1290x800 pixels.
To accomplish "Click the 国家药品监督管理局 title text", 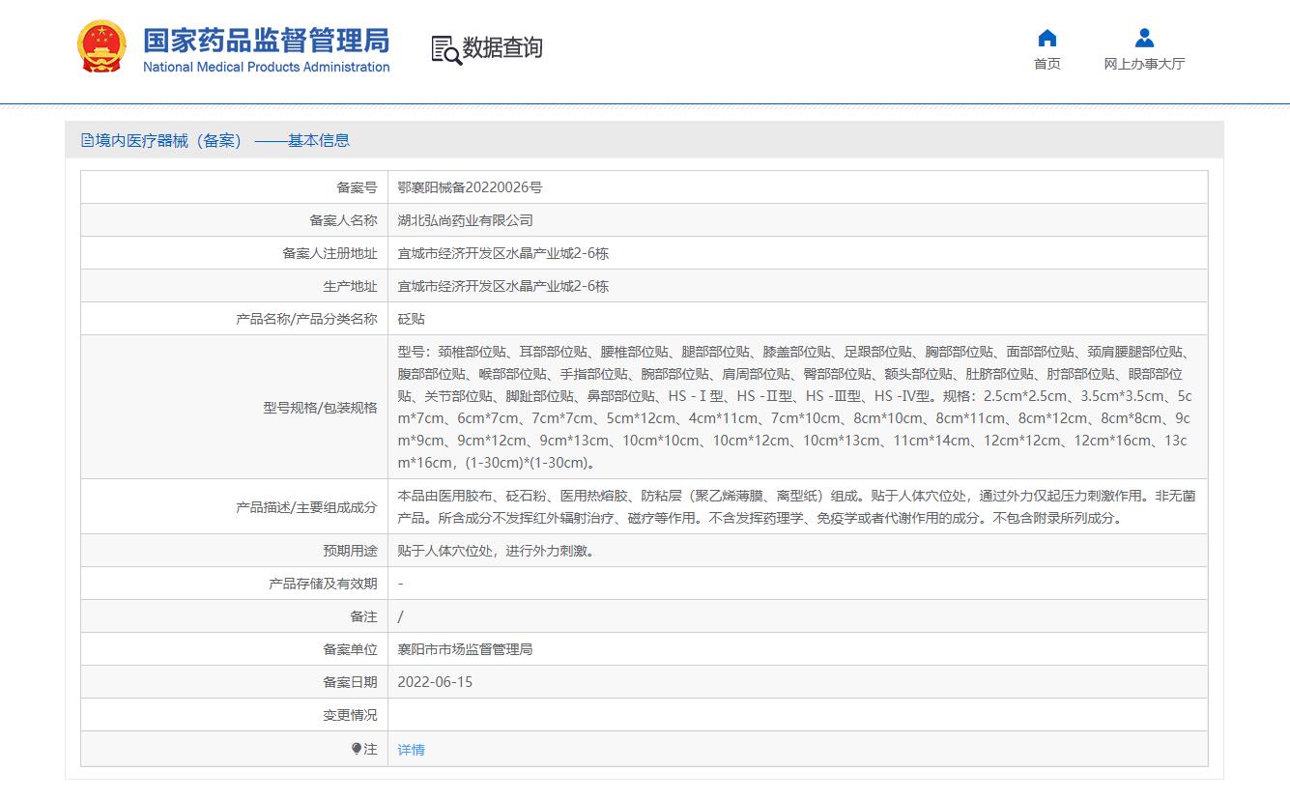I will click(x=266, y=40).
